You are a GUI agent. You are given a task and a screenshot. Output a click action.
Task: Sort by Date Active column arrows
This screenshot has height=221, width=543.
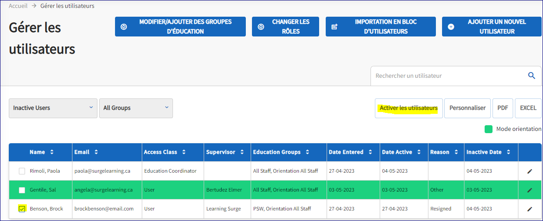[419, 152]
